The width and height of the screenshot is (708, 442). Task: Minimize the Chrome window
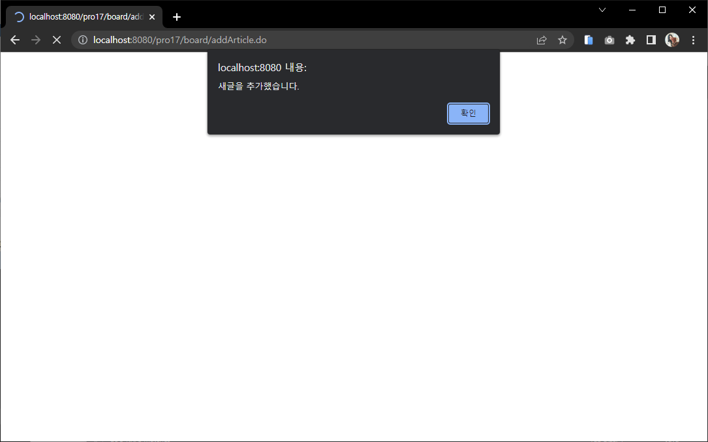tap(632, 10)
